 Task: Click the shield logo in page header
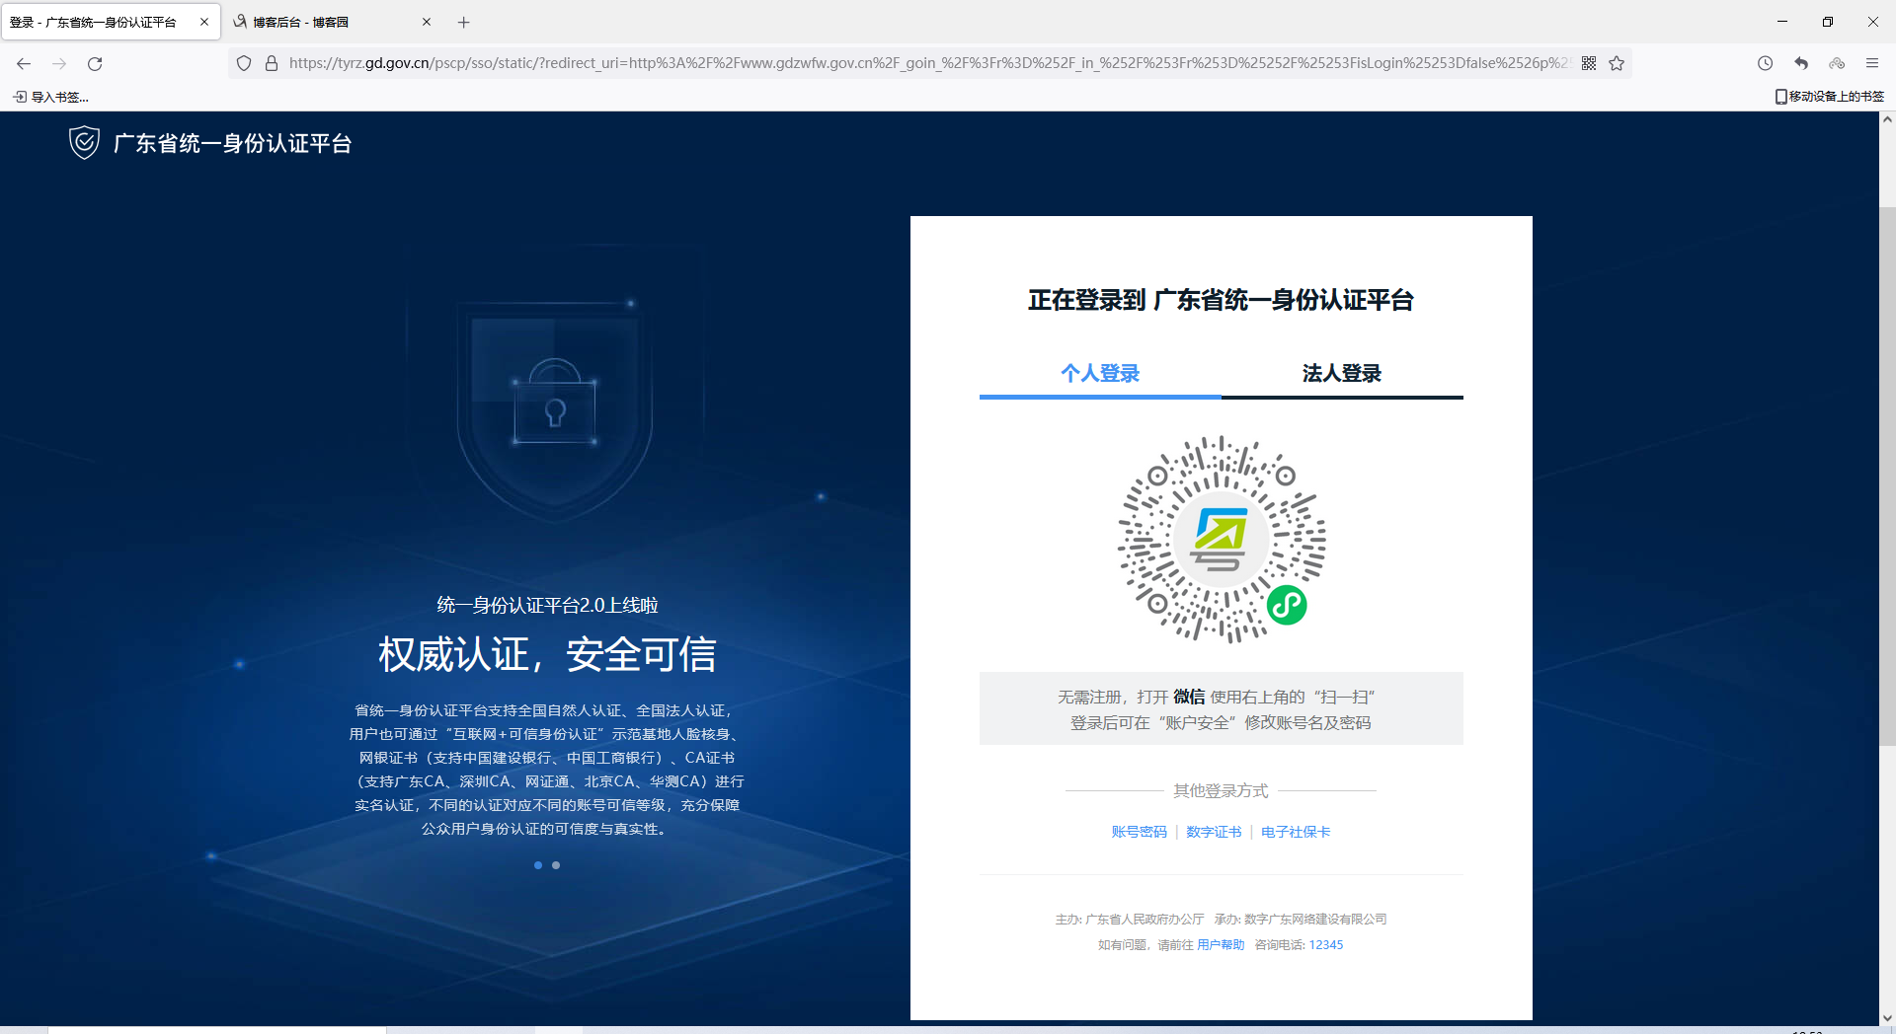(x=84, y=143)
